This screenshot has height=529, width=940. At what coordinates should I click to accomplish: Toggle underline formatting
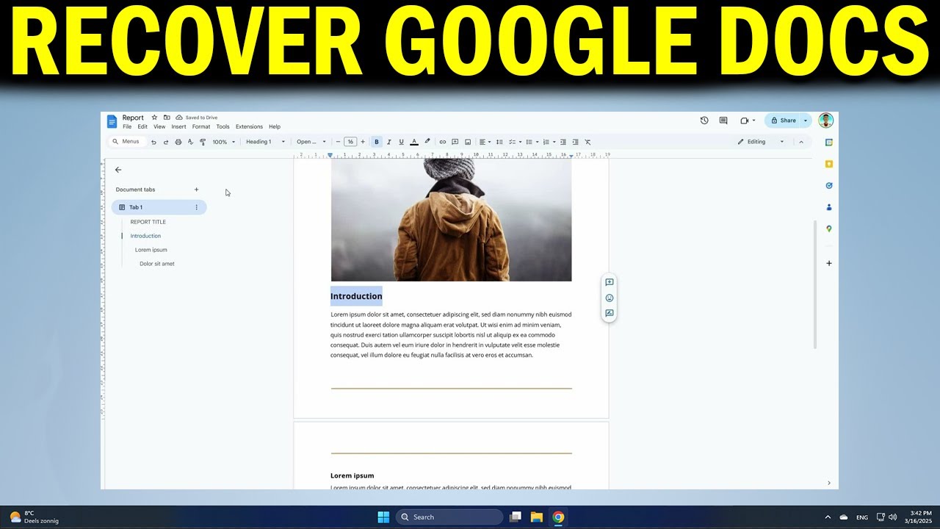tap(401, 142)
